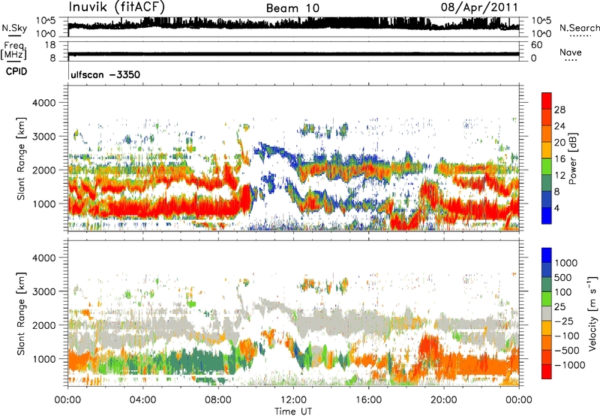Click the yellow 16-20 dB Power color segment
Screen dimensions: 600x416
click(x=547, y=149)
